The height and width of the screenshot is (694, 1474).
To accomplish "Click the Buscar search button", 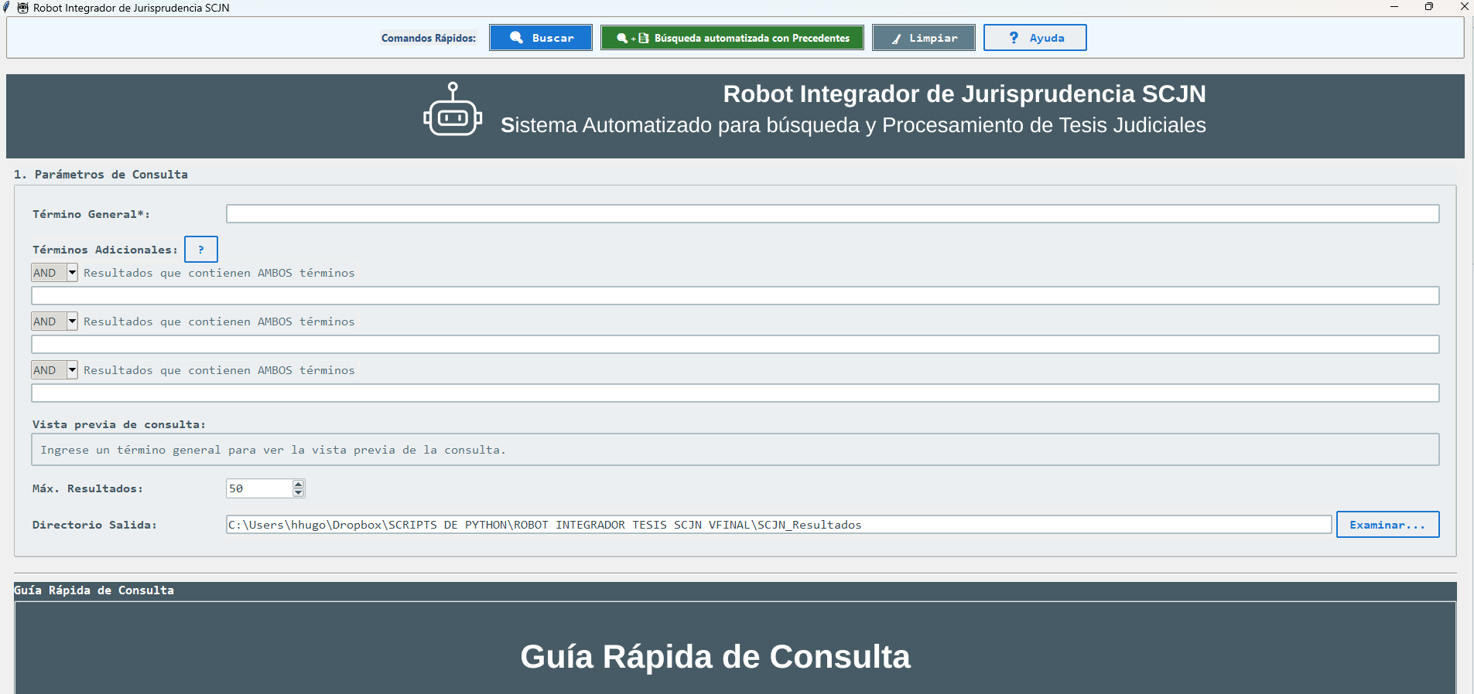I will pyautogui.click(x=540, y=38).
